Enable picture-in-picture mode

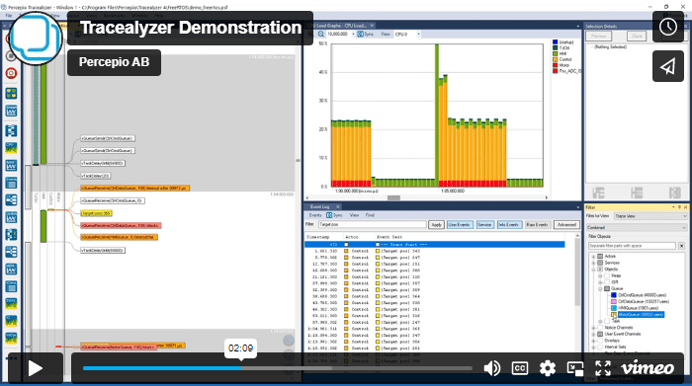click(x=575, y=368)
